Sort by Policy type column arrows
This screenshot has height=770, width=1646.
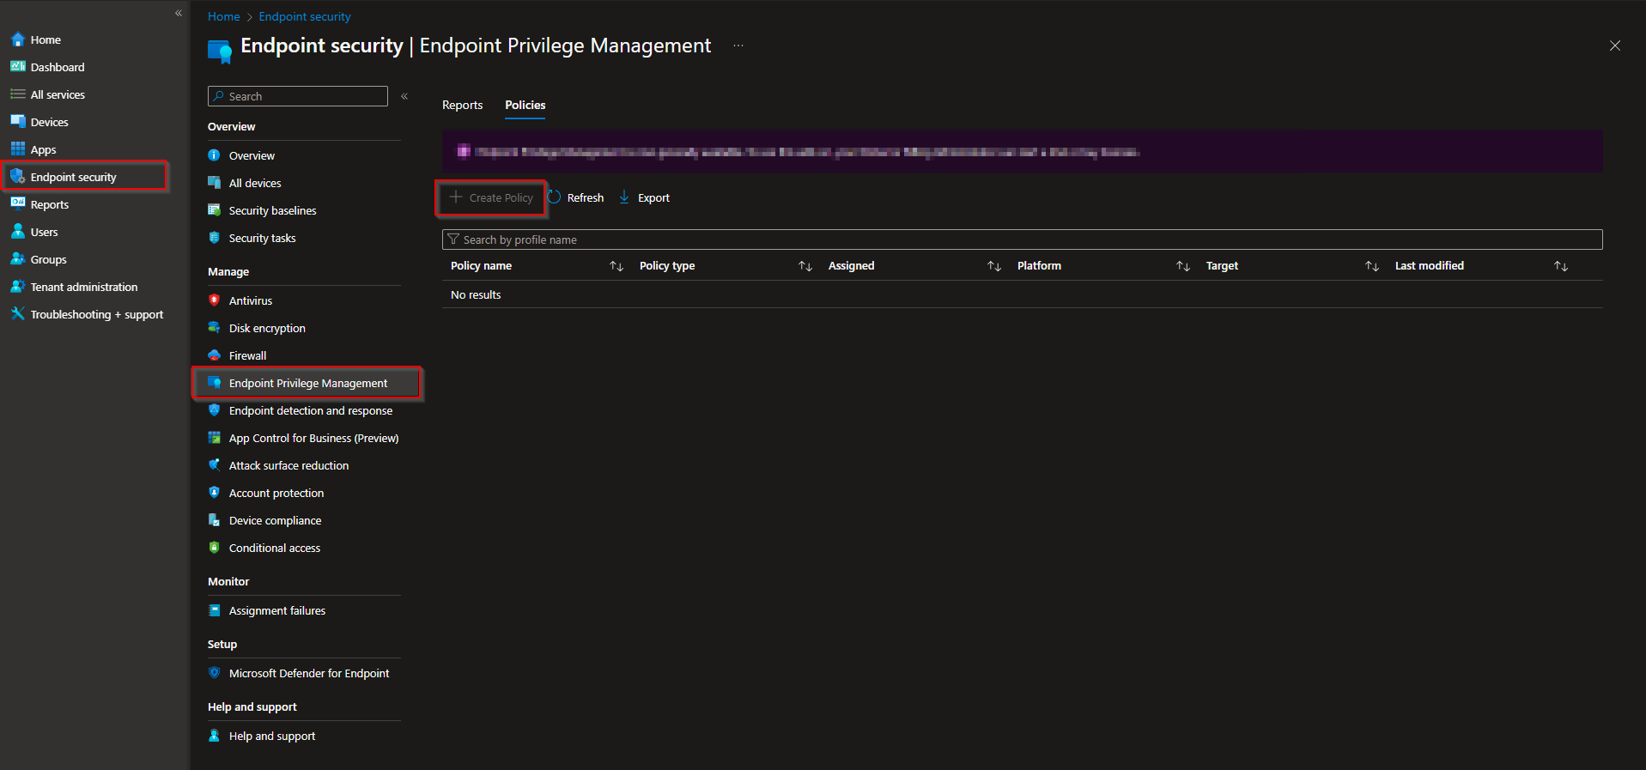coord(805,266)
